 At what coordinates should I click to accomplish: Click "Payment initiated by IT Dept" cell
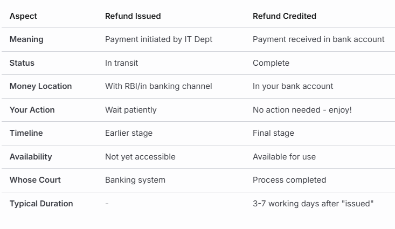[x=158, y=39]
